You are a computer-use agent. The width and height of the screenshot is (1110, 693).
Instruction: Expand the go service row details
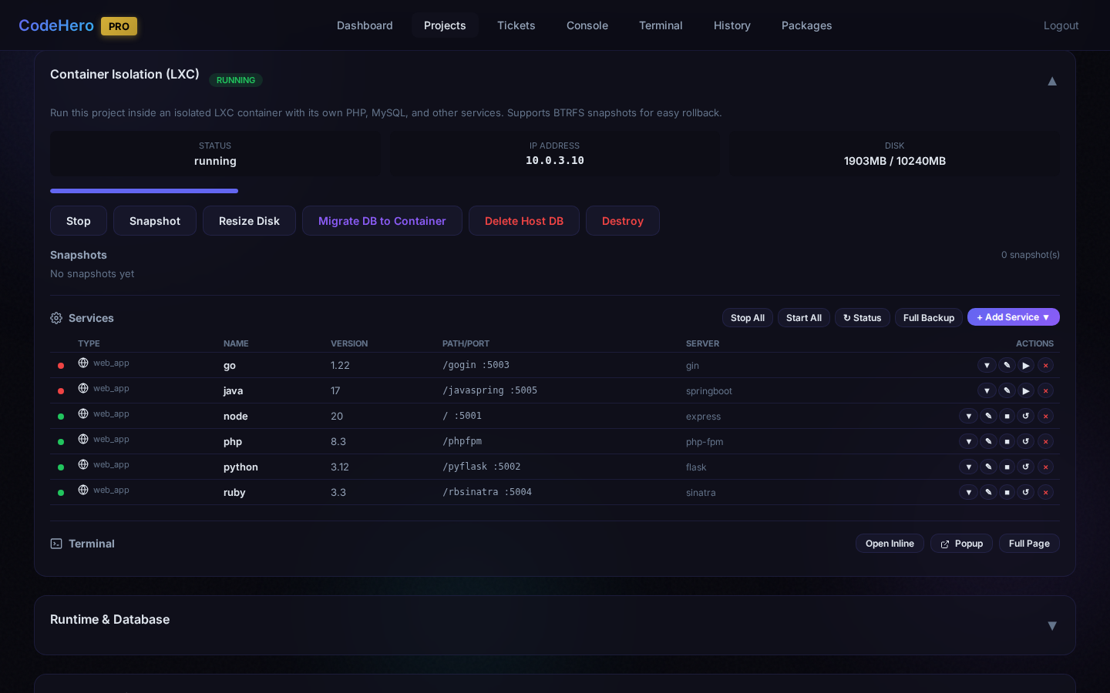[987, 366]
